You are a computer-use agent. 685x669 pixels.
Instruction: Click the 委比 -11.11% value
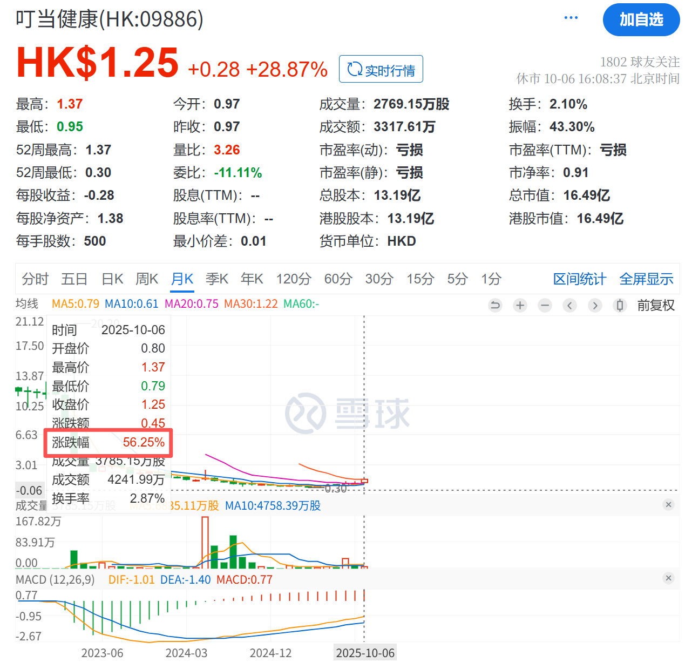coord(238,173)
